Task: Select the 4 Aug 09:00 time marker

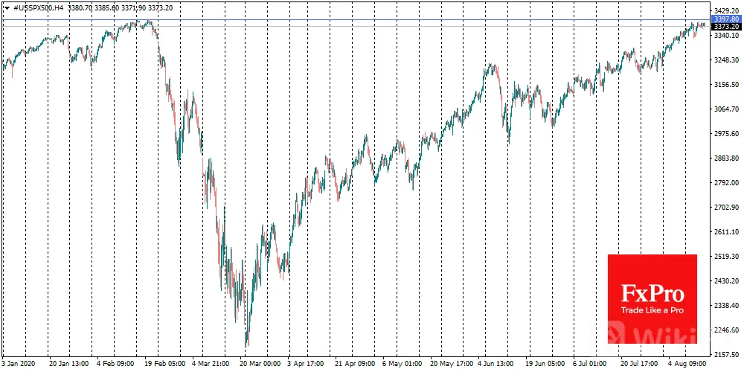Action: [688, 362]
